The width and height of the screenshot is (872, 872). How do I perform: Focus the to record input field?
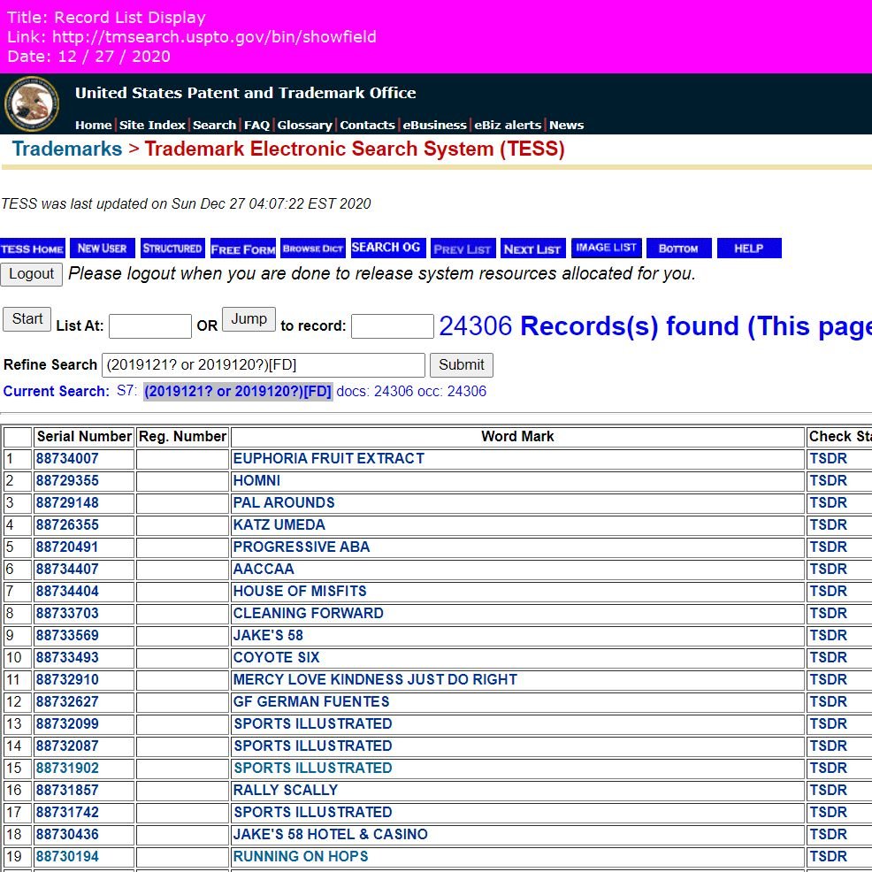pyautogui.click(x=392, y=325)
